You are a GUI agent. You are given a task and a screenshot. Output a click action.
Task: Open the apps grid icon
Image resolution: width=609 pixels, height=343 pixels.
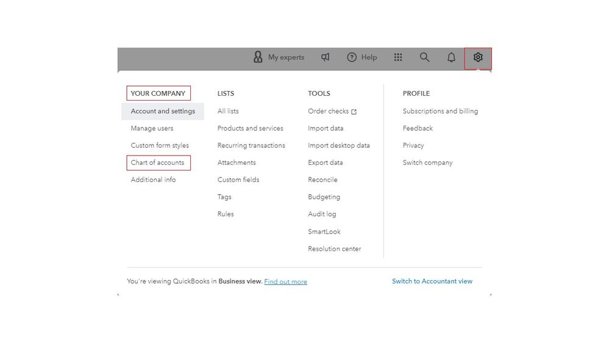[397, 57]
